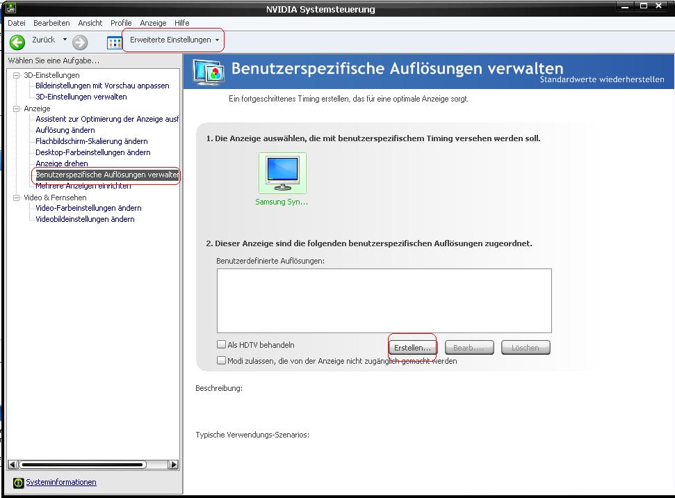Open the Erweiterte Einstellungen dropdown
This screenshot has width=675, height=498.
pos(174,40)
